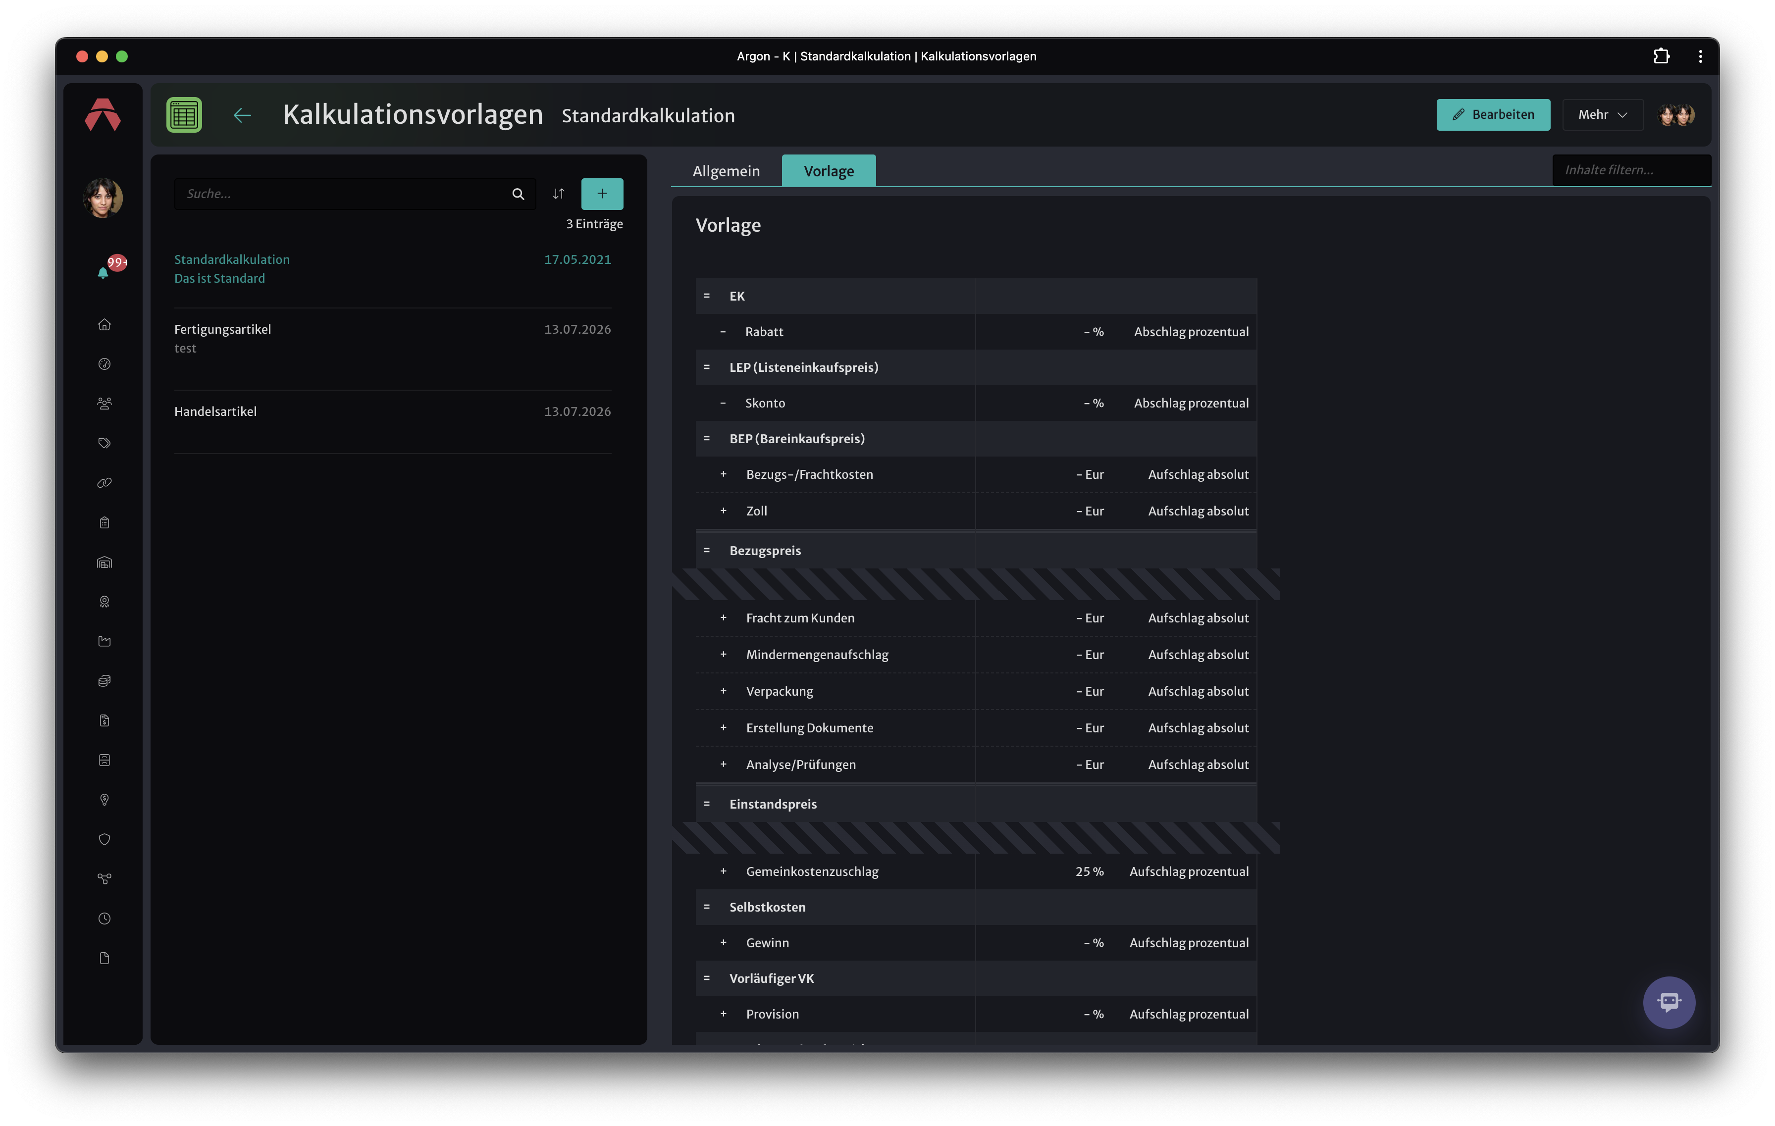Click the date 17.05.2021
Image resolution: width=1775 pixels, height=1126 pixels.
pyautogui.click(x=577, y=259)
